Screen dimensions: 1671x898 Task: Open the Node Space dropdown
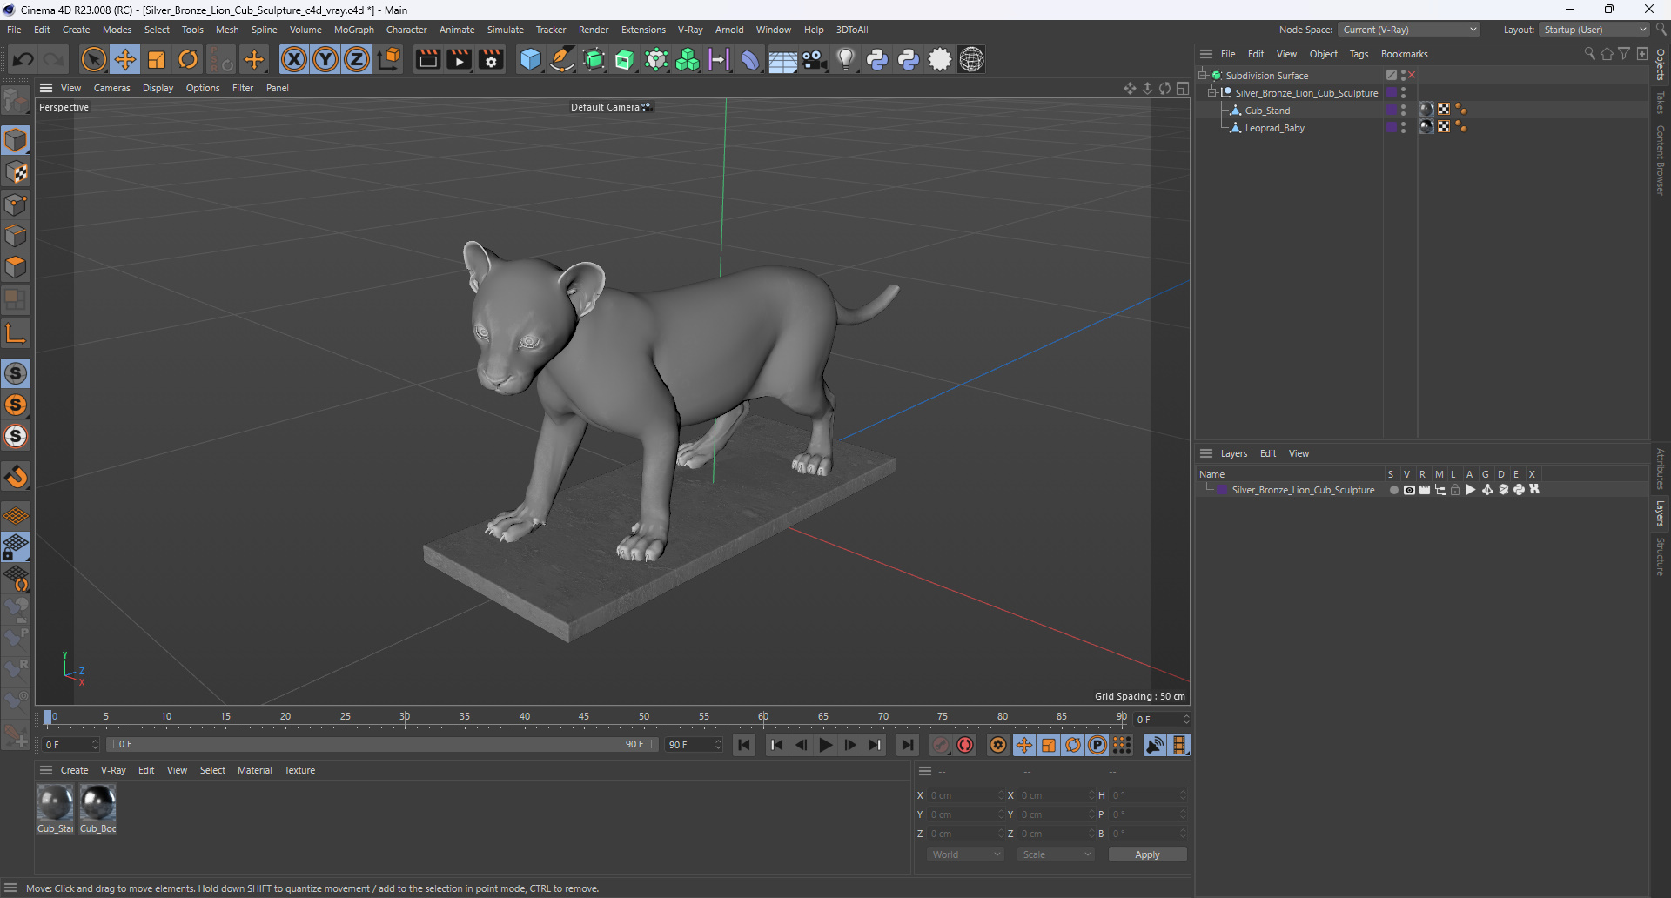[x=1409, y=30]
